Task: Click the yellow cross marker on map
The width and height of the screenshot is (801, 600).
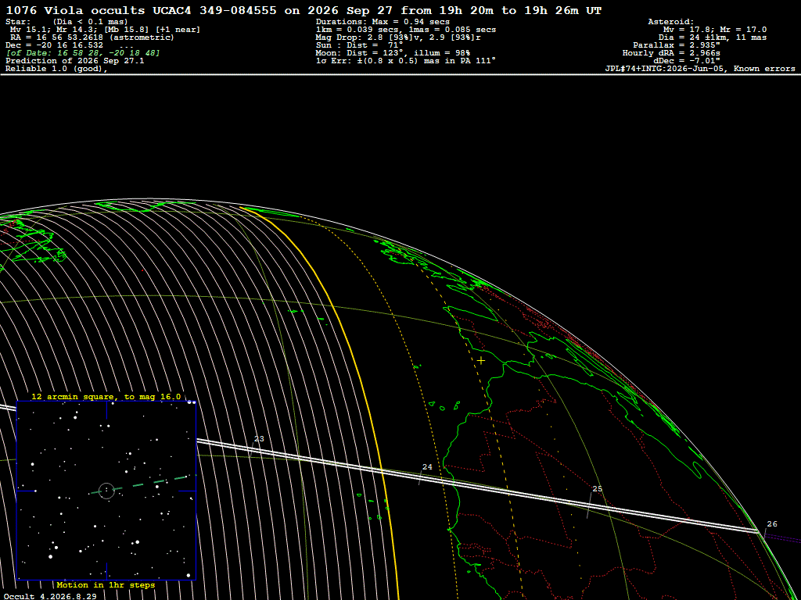Action: click(x=481, y=361)
